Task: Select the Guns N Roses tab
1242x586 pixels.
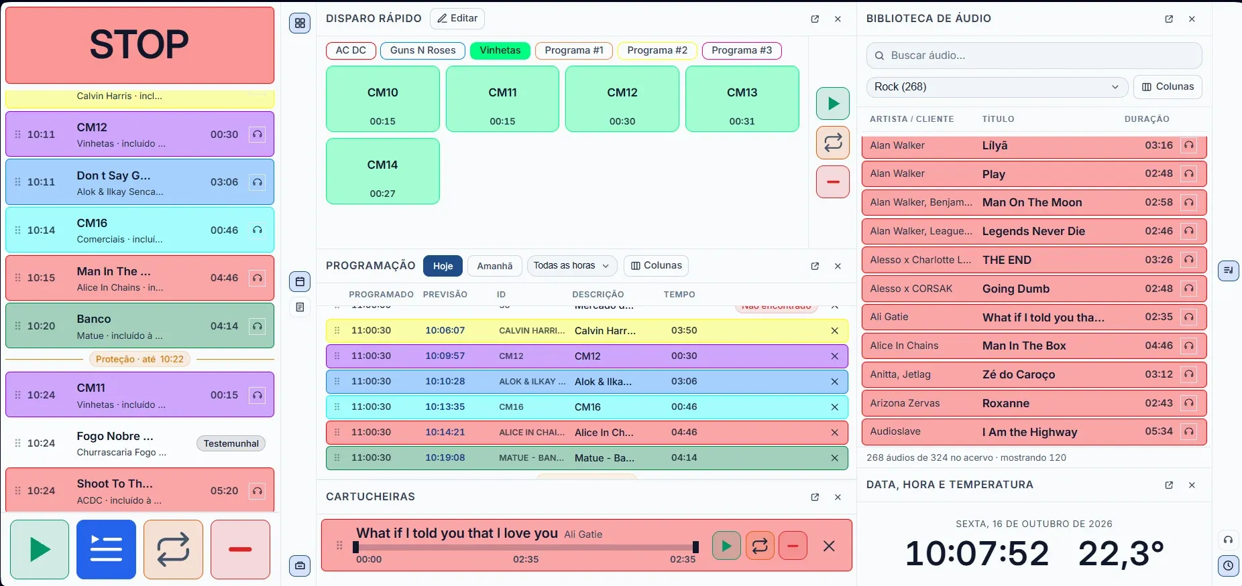Action: (x=422, y=50)
